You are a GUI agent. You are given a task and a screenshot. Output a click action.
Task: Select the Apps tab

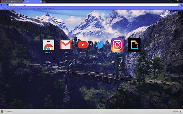point(33,2)
